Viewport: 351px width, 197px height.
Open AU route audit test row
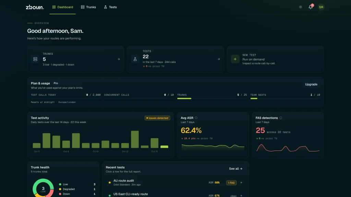point(175,183)
